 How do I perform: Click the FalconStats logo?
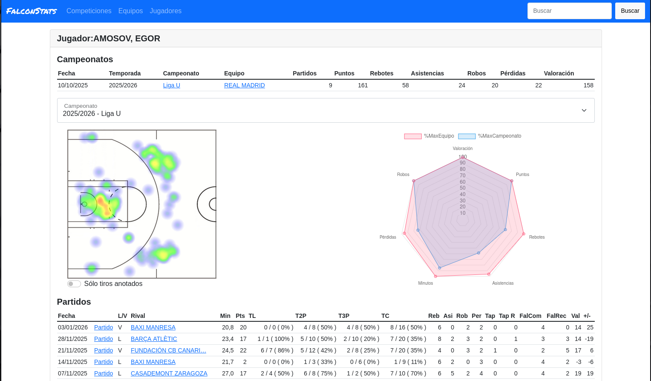click(32, 11)
